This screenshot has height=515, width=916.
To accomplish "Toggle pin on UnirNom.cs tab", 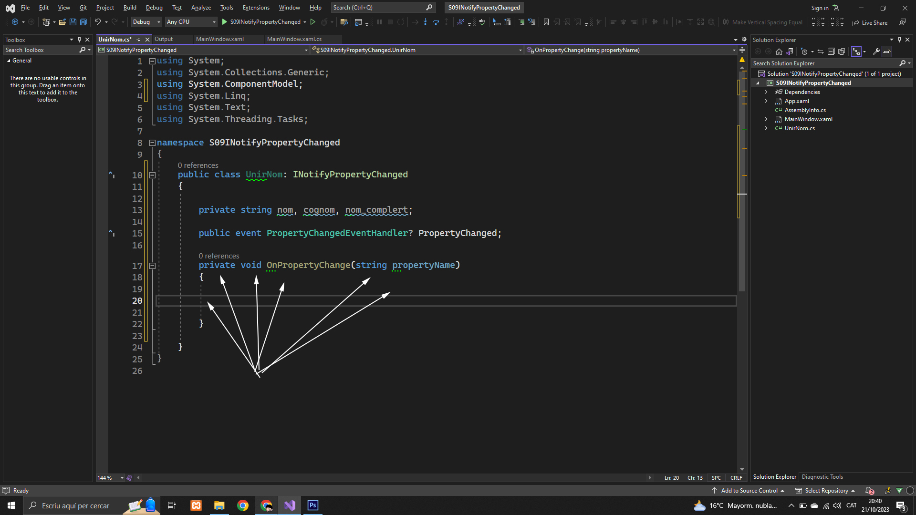I will 139,40.
